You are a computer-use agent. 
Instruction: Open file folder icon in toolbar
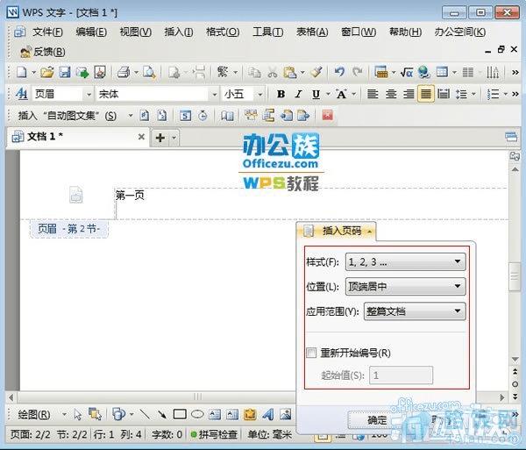click(47, 72)
